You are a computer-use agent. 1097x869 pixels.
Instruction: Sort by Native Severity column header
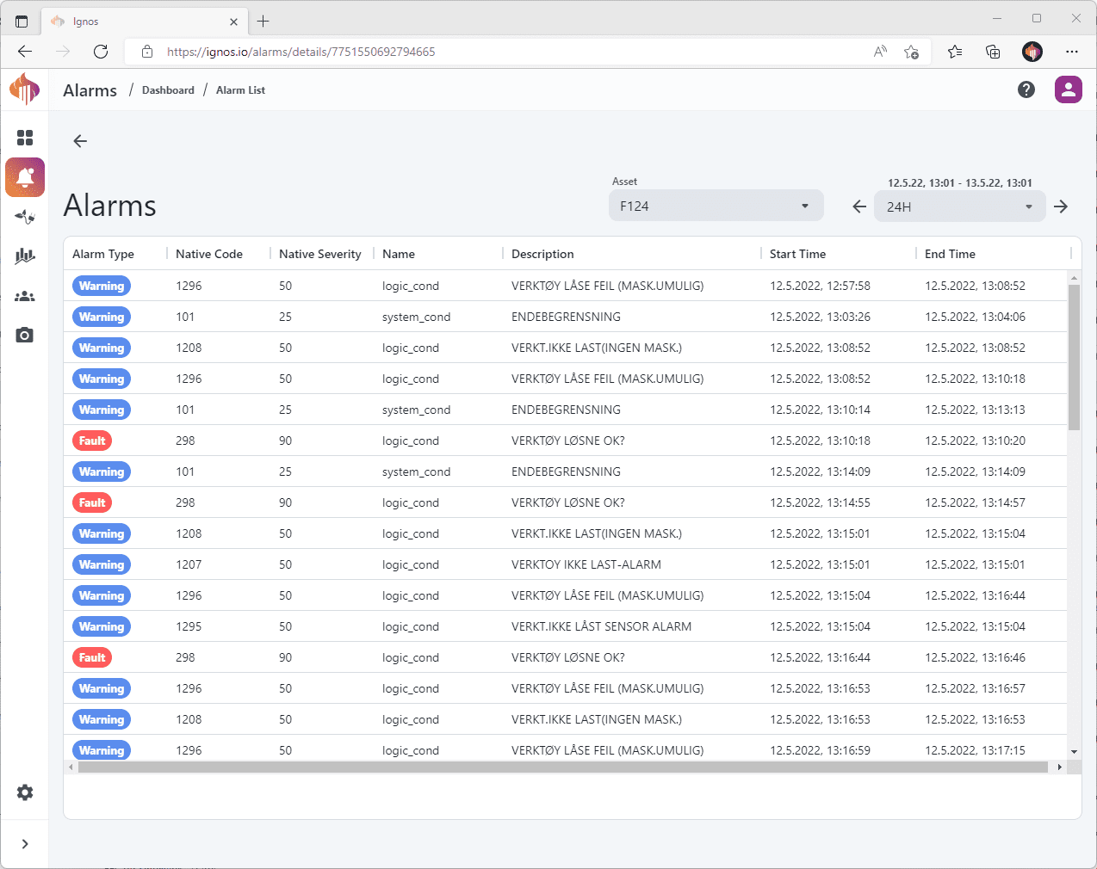point(320,254)
